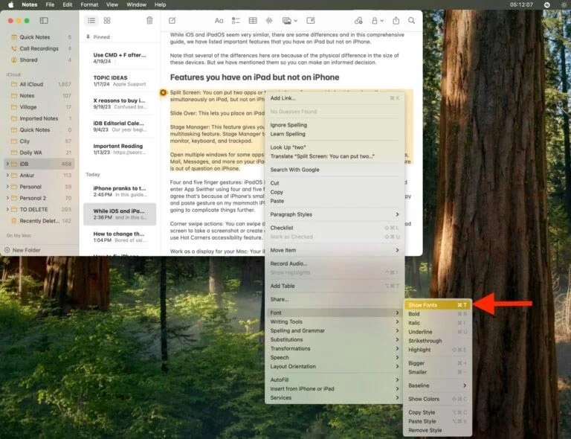Click the New Folder button

[x=22, y=250]
